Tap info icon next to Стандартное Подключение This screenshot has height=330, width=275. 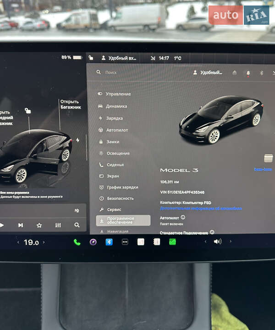212,232
